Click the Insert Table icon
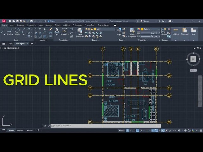 click(x=71, y=36)
